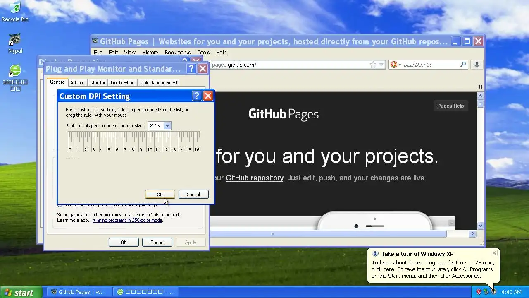Open the Help menu in browser

222,52
